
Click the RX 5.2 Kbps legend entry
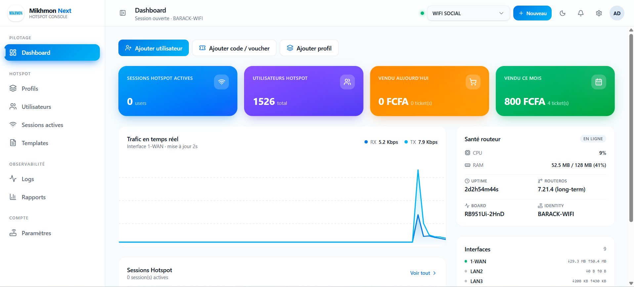pos(381,142)
